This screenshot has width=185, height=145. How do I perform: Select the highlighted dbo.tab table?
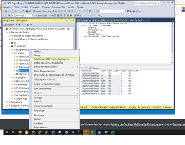click(x=24, y=71)
